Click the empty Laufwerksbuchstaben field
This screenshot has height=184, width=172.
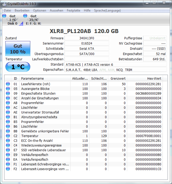[87, 59]
